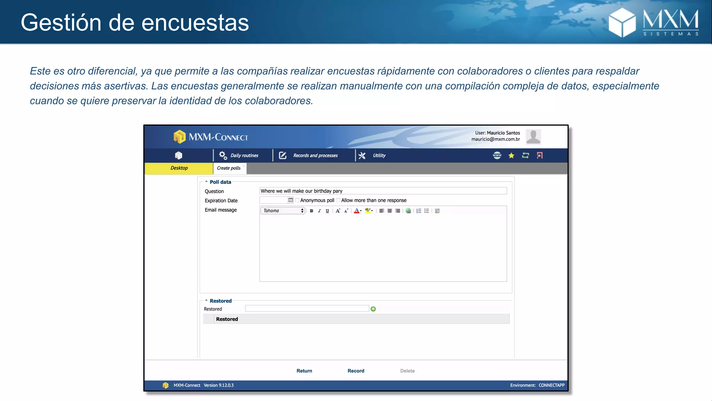
Task: Collapse the Poll data section
Action: [206, 182]
